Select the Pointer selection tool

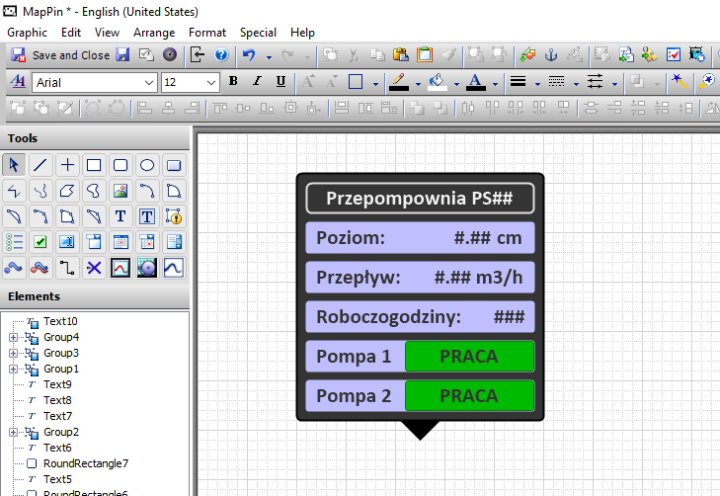point(14,165)
